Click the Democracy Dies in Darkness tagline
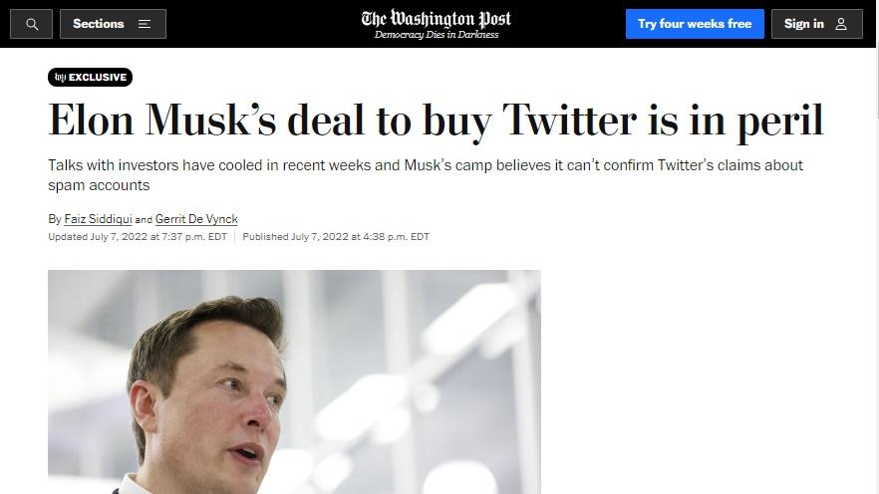Viewport: 879px width, 494px height. coord(436,35)
